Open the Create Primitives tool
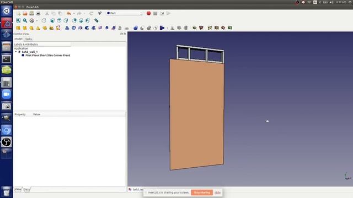This screenshot has height=198, width=353. click(51, 28)
